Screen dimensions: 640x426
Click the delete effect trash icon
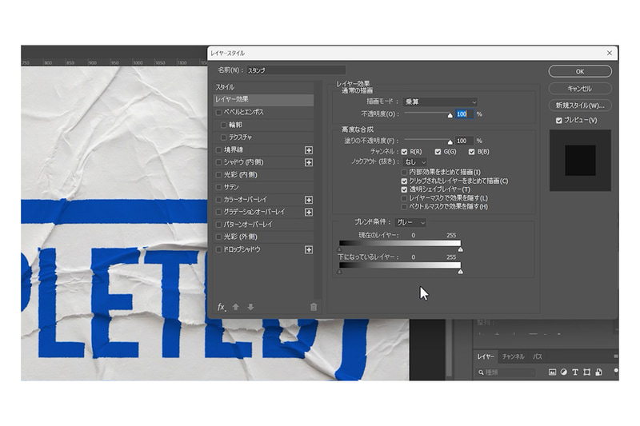click(x=313, y=307)
